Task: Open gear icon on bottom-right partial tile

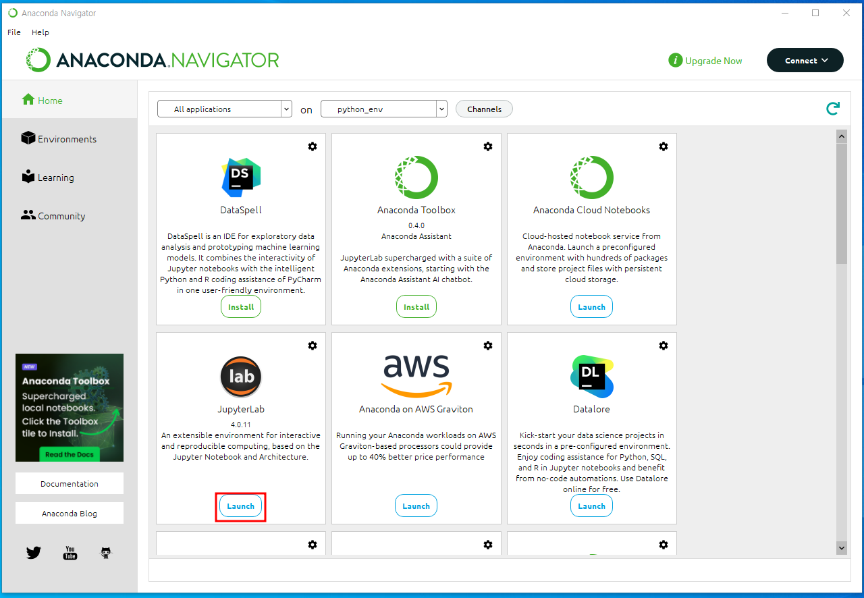Action: coord(664,545)
